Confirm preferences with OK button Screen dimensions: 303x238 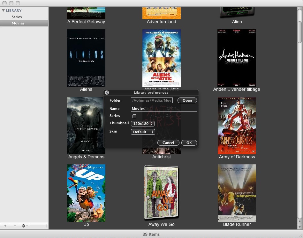point(189,143)
